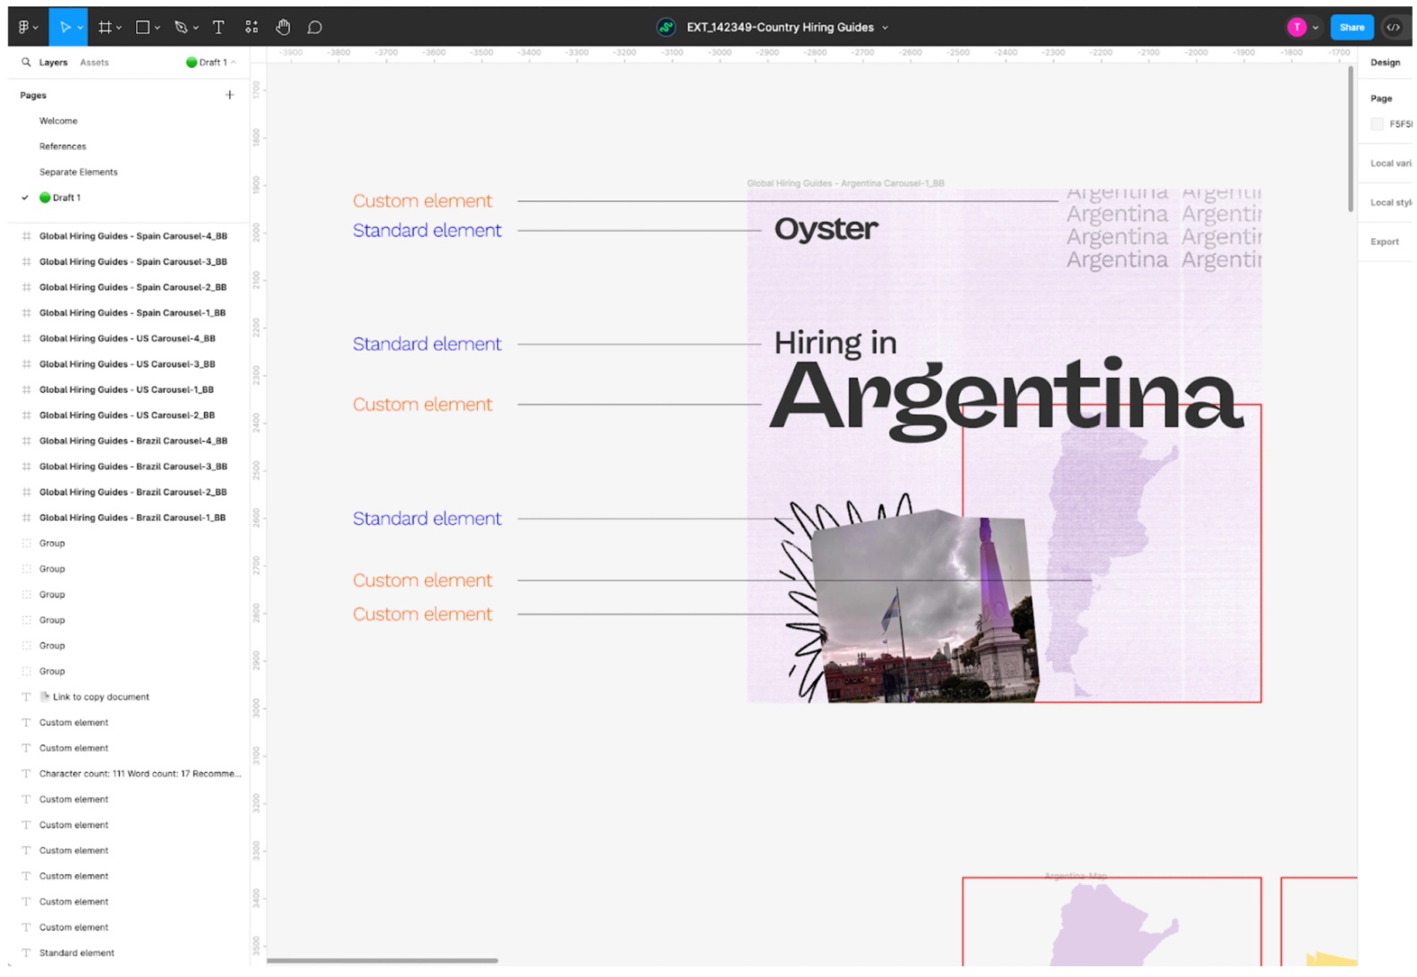This screenshot has height=977, width=1417.
Task: Switch to the Design tab
Action: point(1385,62)
